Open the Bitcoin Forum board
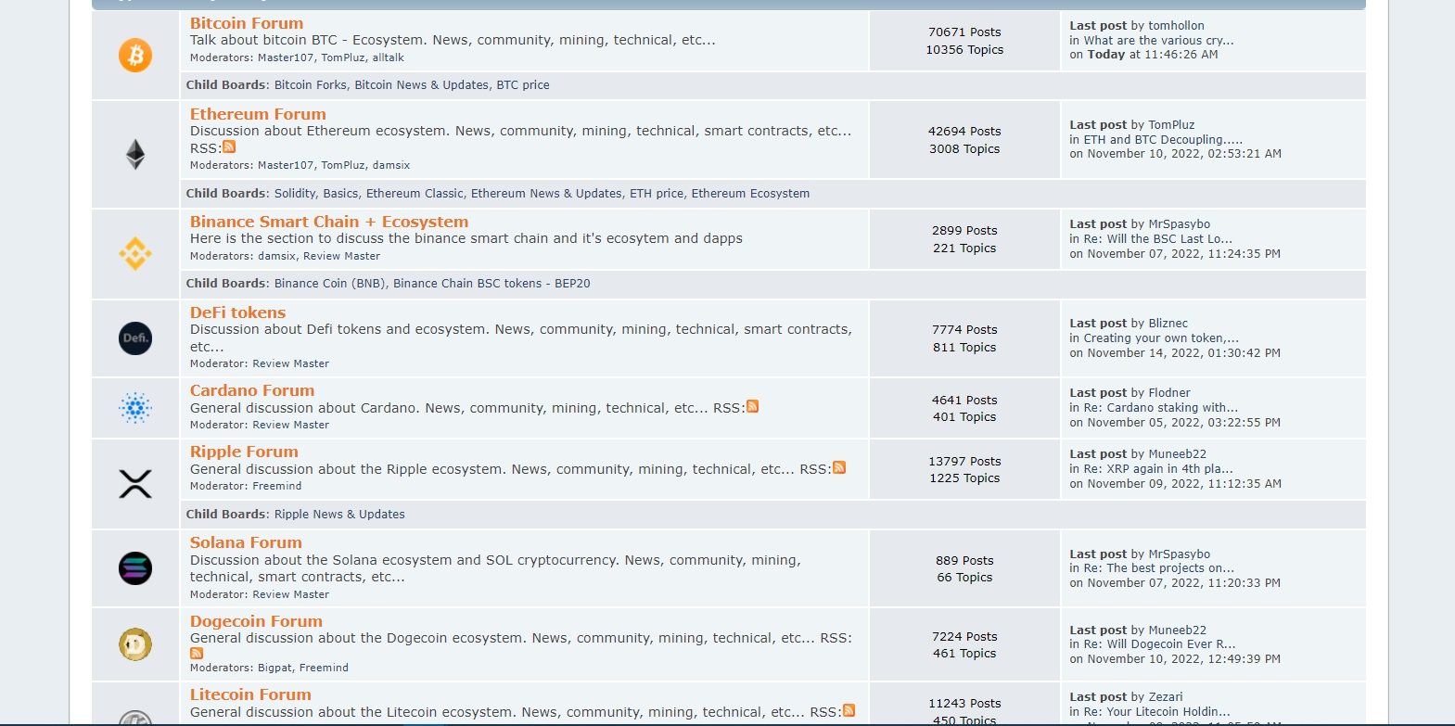The image size is (1455, 726). pyautogui.click(x=246, y=23)
